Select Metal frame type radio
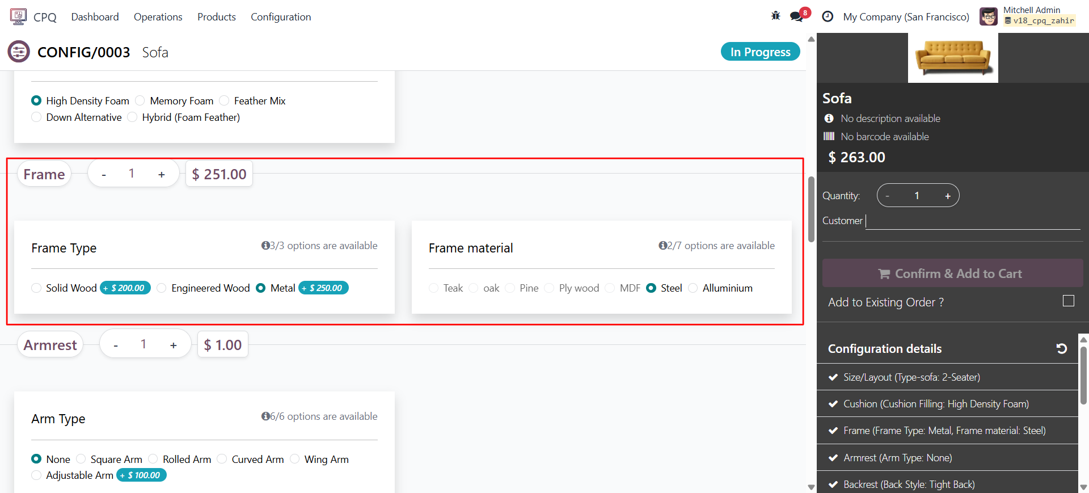The image size is (1089, 493). pyautogui.click(x=260, y=288)
